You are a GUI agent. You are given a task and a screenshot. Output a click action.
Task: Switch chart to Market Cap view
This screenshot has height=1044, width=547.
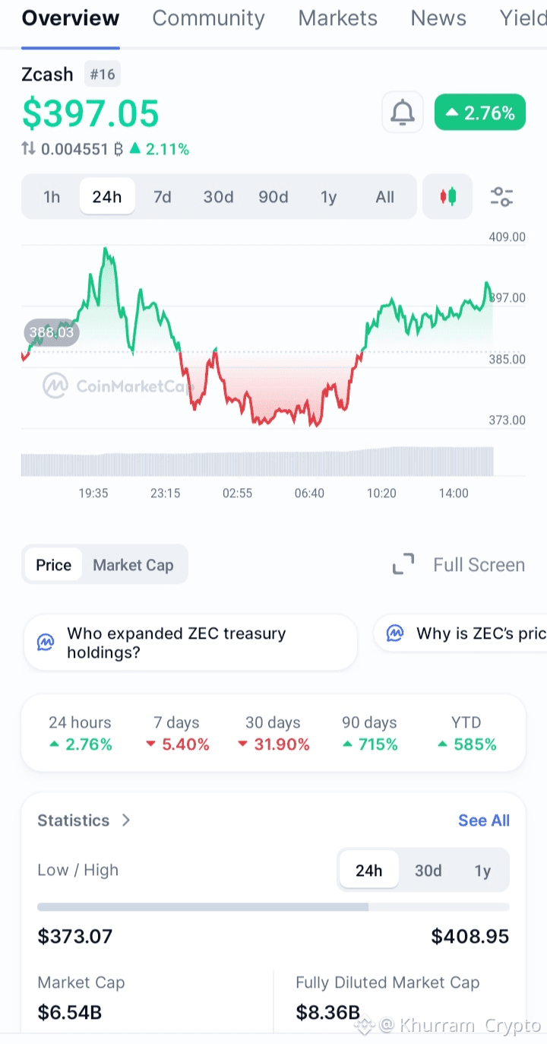(x=133, y=565)
